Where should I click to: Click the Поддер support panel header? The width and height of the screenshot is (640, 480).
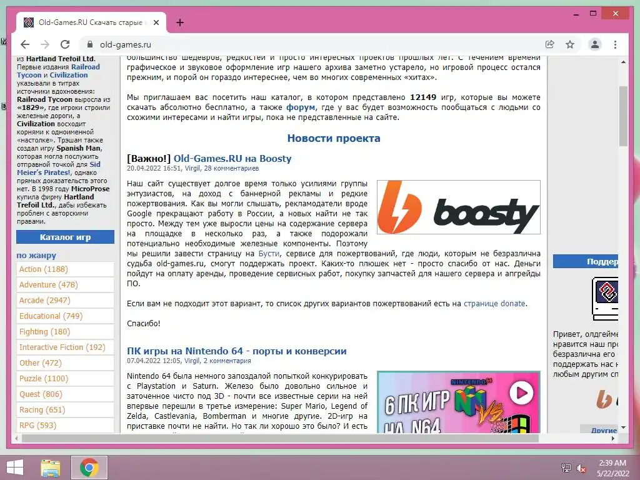pyautogui.click(x=585, y=262)
